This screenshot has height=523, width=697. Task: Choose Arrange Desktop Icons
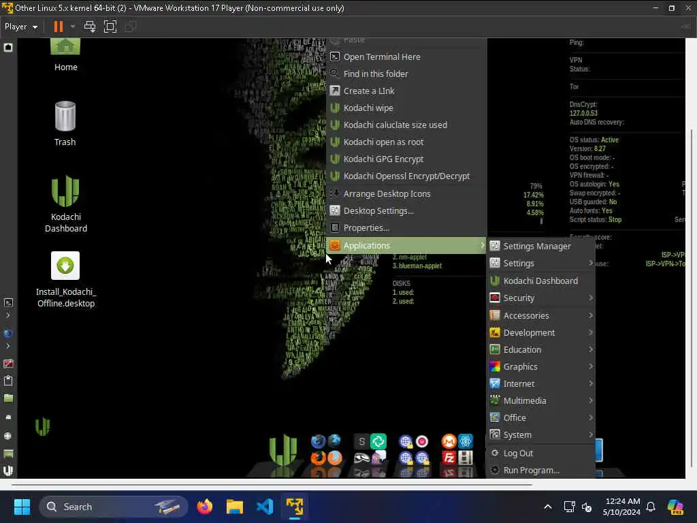point(406,194)
